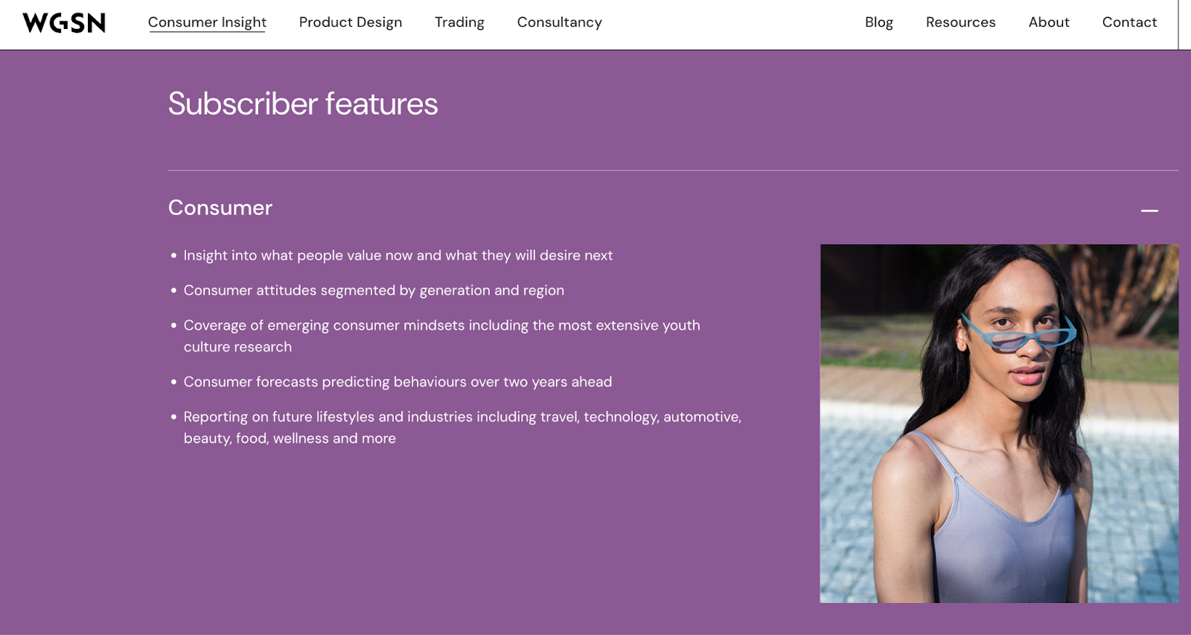Open the Contact page
Viewport: 1191px width, 635px height.
(x=1129, y=22)
